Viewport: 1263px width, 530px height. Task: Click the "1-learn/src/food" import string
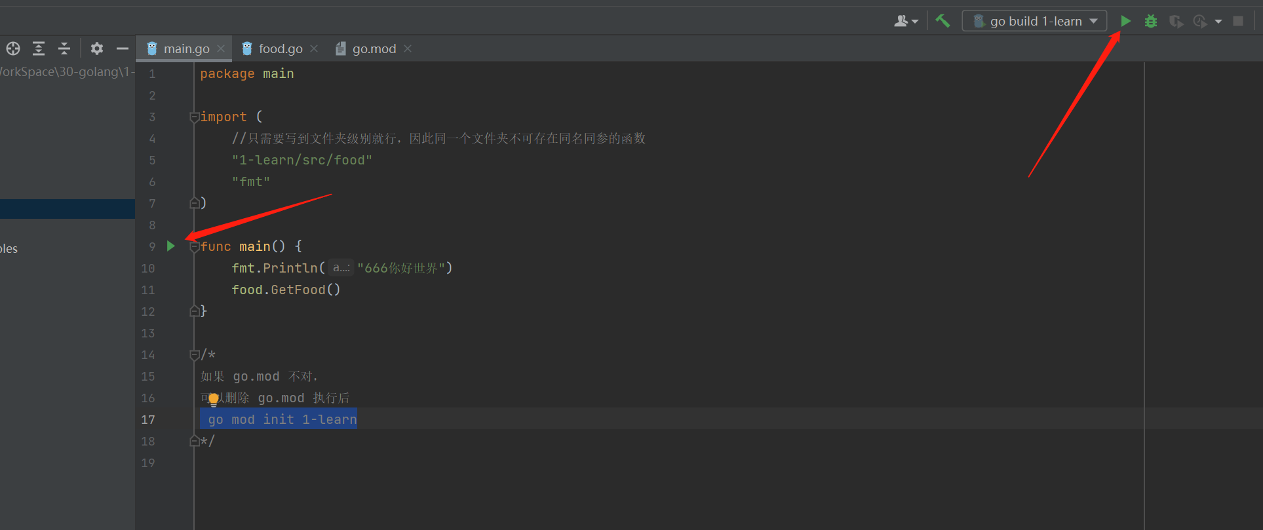(x=301, y=161)
